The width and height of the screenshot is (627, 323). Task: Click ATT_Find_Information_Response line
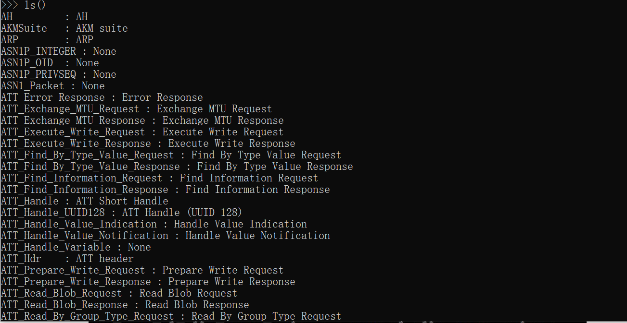(x=166, y=190)
